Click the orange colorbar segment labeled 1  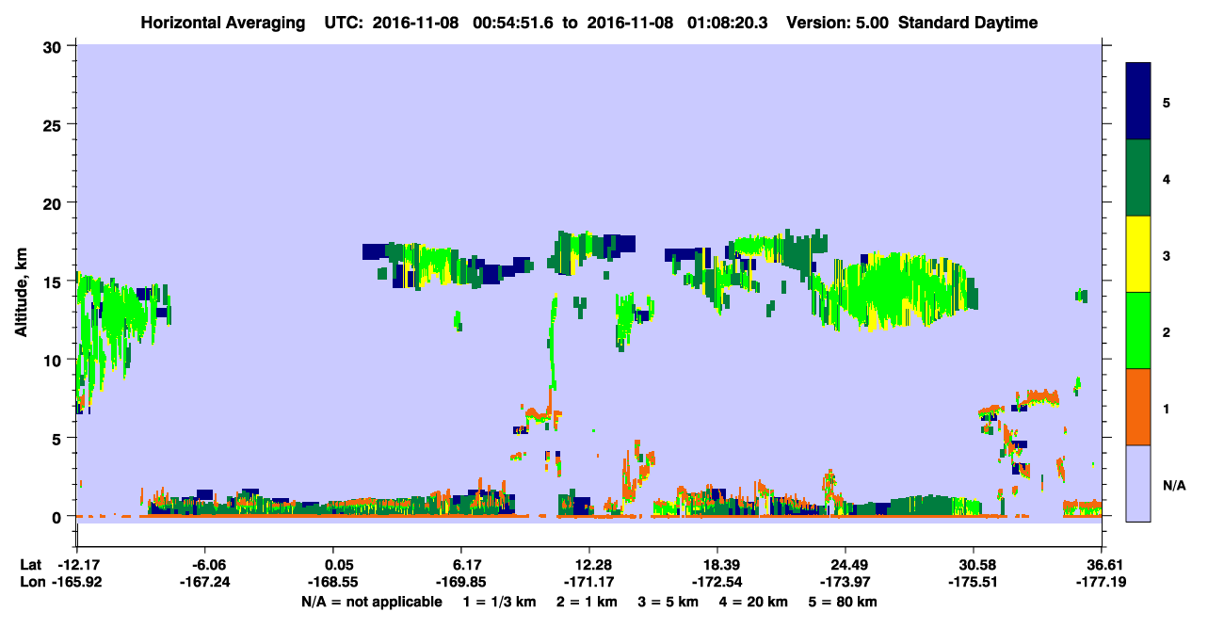tap(1138, 407)
